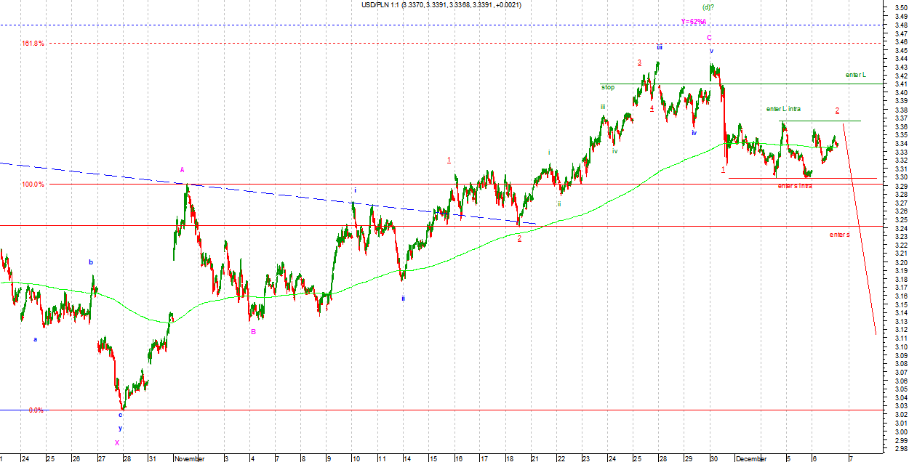Select the 0.0% Fibonacci level label
Viewport: 909px width, 462px height.
coord(36,410)
